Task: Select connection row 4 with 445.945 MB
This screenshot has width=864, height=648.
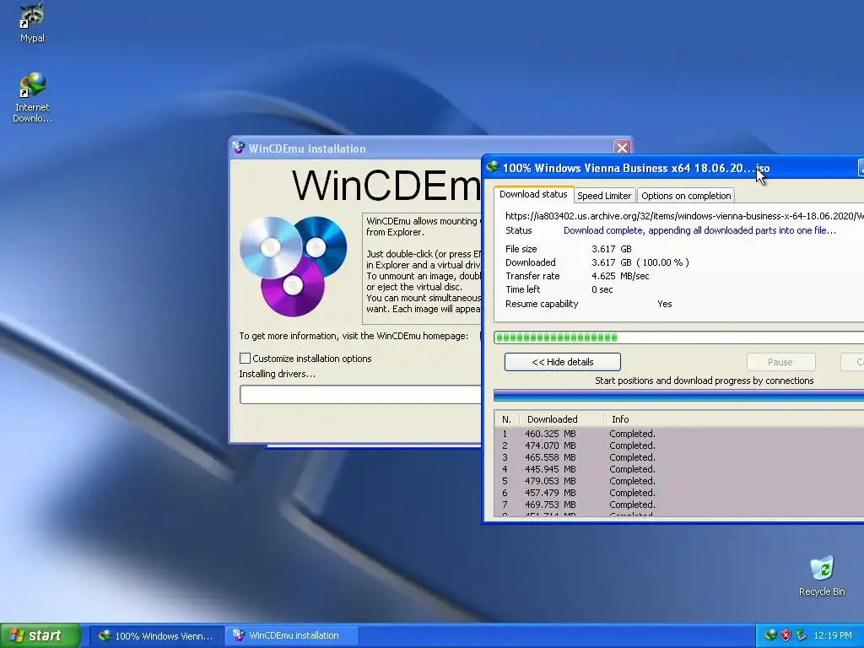Action: click(x=679, y=469)
